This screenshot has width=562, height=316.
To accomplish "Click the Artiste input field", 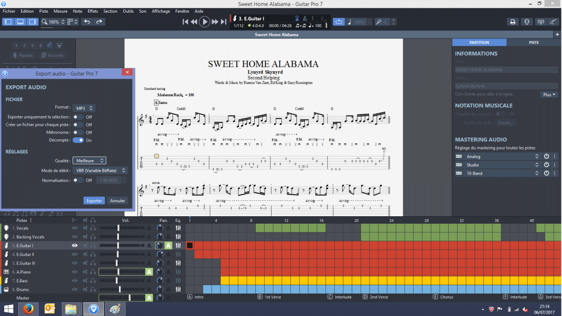I will pyautogui.click(x=507, y=86).
